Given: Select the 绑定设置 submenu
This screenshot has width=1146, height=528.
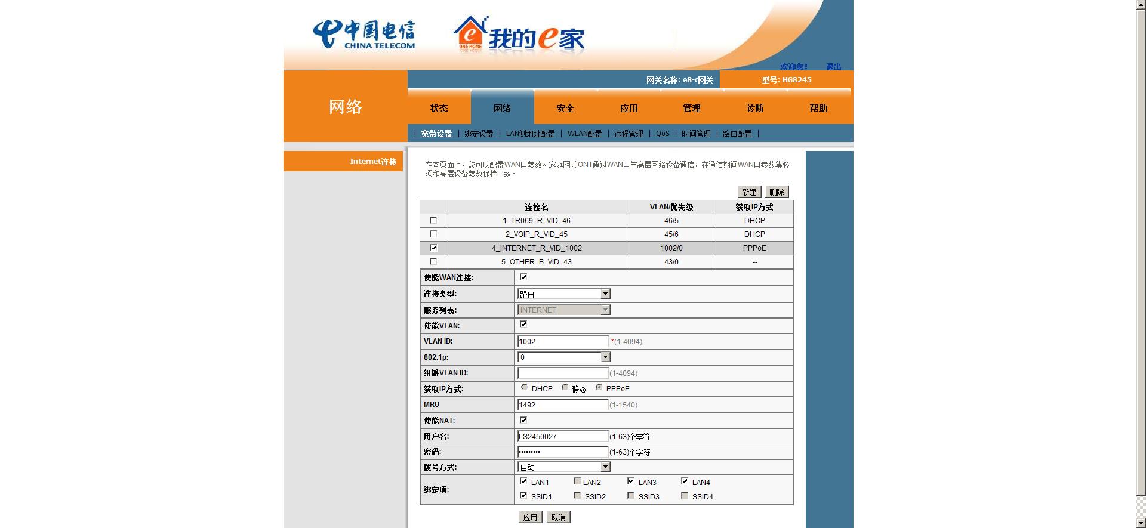Looking at the screenshot, I should 479,134.
